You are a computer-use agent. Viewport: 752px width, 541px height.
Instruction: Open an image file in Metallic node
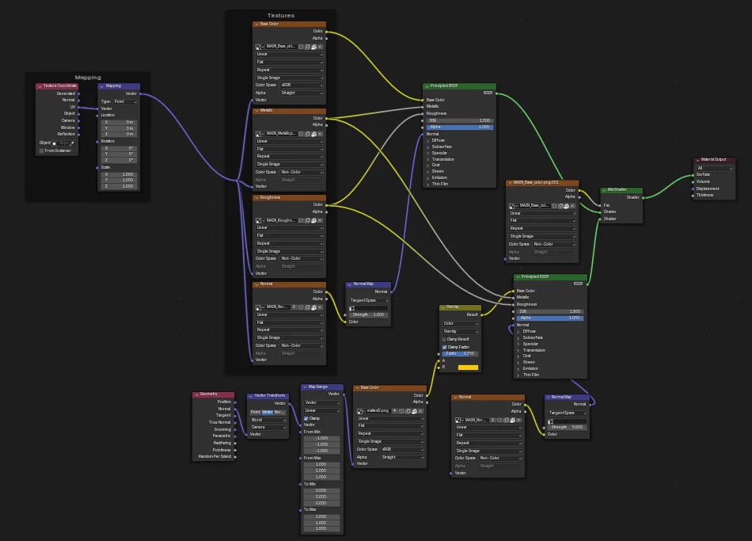(x=313, y=133)
